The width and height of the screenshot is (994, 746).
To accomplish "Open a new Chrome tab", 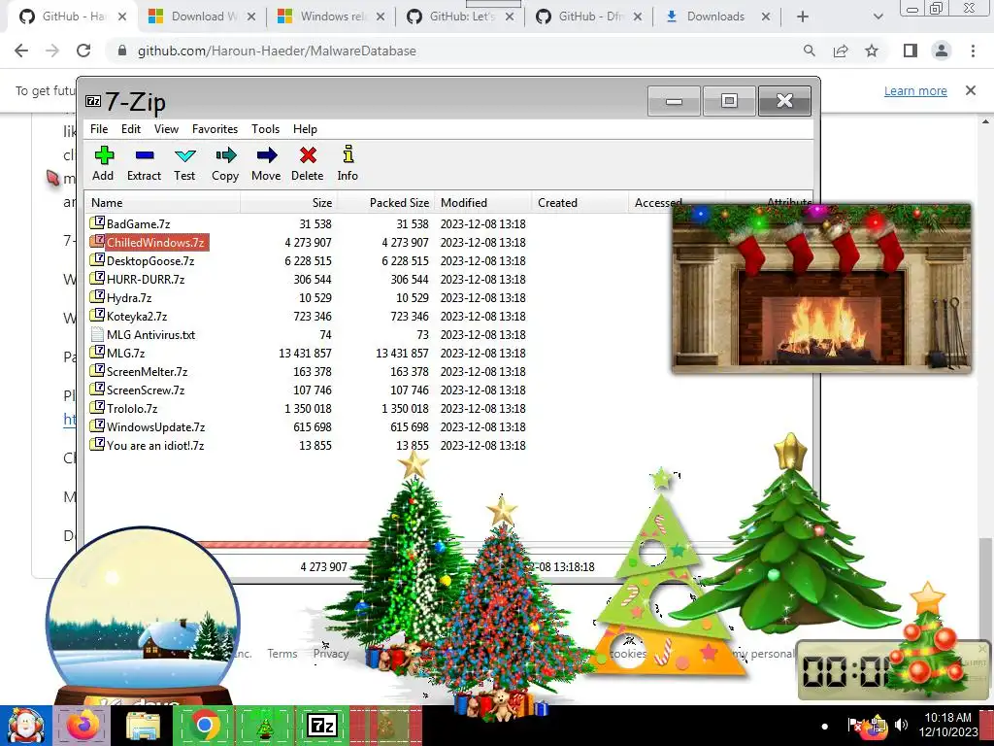I will (x=803, y=17).
